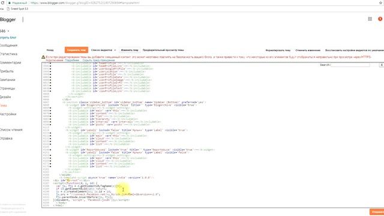Image resolution: width=384 pixels, height=216 pixels.
Task: Open the view blog link in the sidebar
Action: (x=8, y=37)
